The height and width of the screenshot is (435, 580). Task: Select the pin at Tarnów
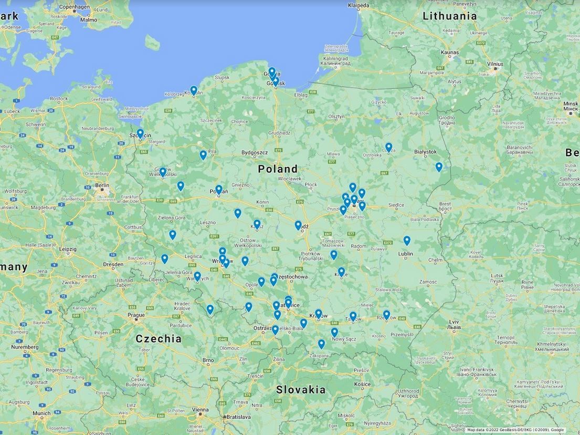[353, 316]
